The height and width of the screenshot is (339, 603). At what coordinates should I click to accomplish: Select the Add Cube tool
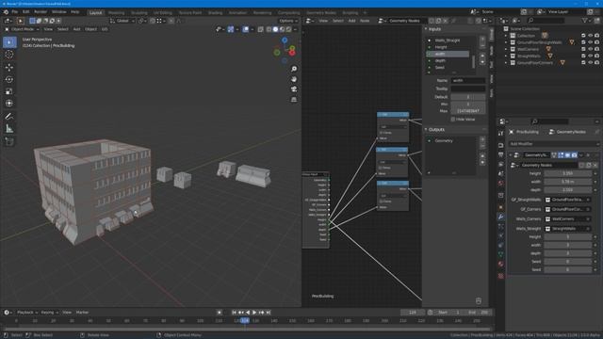(9, 142)
